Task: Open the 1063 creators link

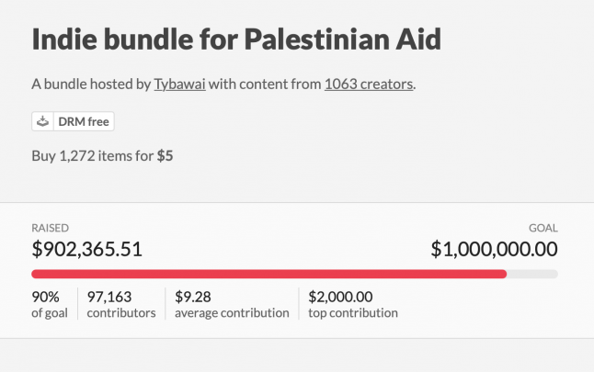Action: coord(368,85)
